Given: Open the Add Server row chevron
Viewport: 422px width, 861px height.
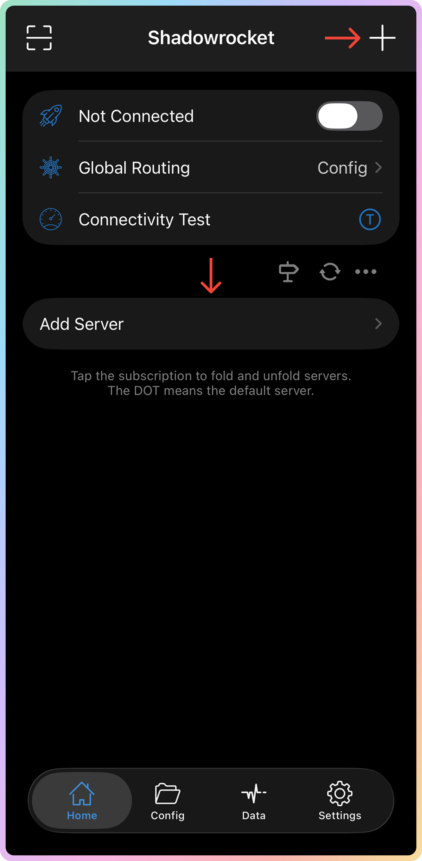Looking at the screenshot, I should point(378,323).
